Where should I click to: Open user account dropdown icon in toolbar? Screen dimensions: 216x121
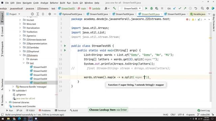[x=107, y=8]
